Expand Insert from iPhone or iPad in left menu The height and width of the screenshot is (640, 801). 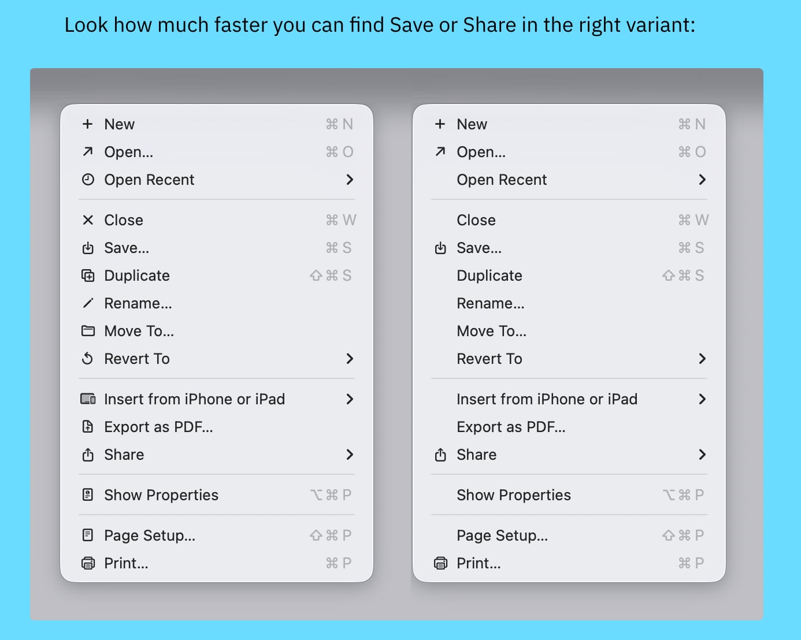point(350,399)
